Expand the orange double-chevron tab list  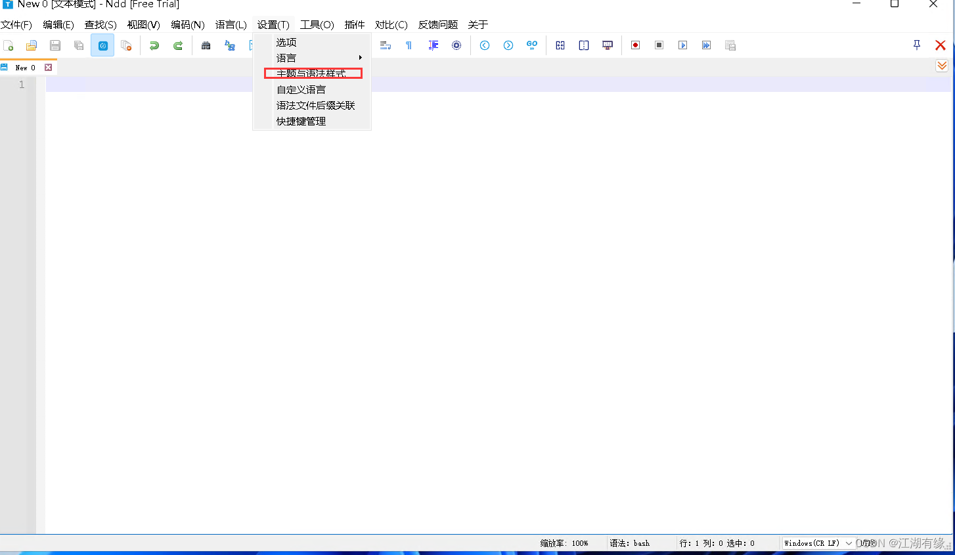click(942, 66)
